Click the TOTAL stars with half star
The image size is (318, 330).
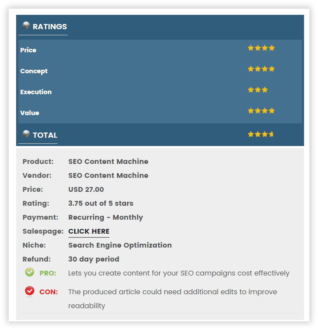click(x=260, y=134)
